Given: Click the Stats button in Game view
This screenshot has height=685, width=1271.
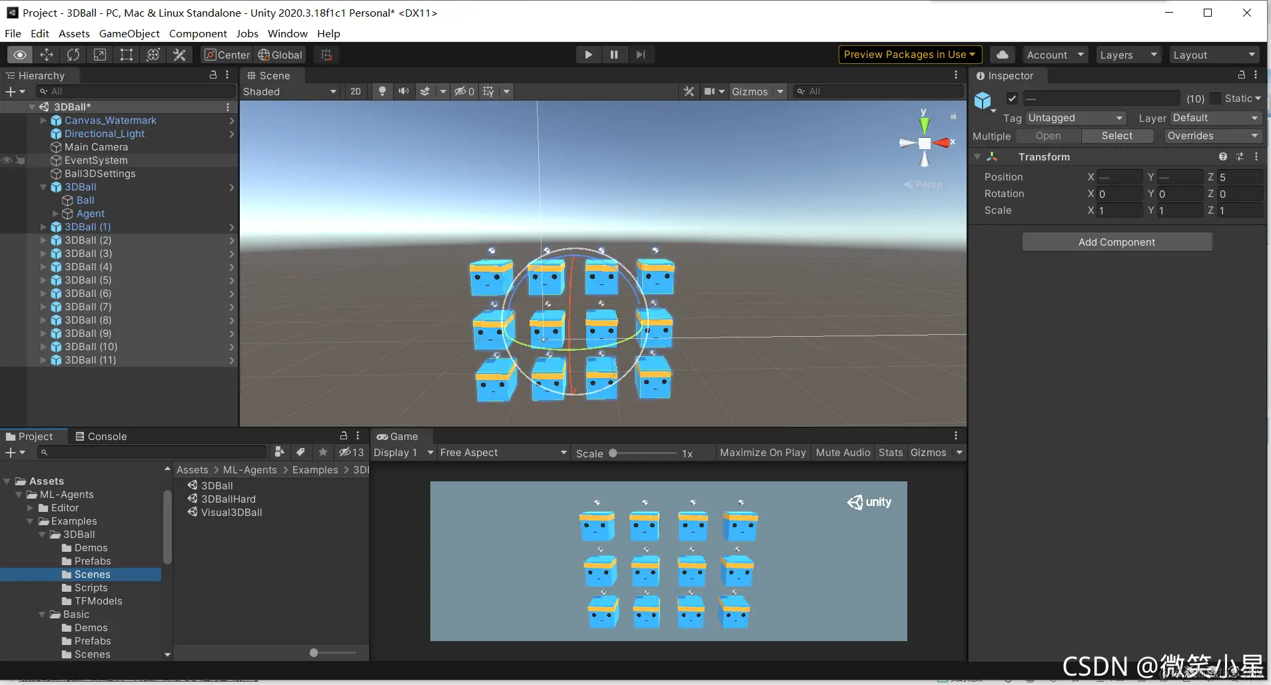Looking at the screenshot, I should coord(891,453).
